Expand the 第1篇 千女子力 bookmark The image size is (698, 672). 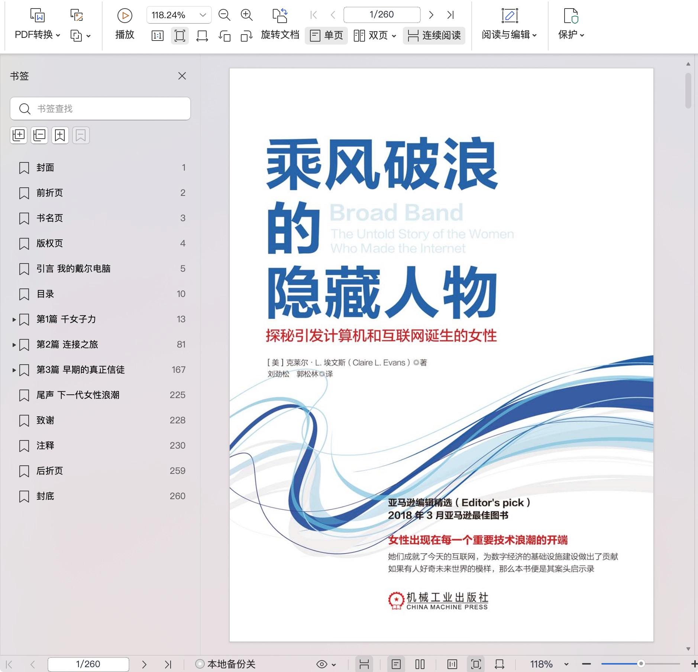tap(14, 319)
